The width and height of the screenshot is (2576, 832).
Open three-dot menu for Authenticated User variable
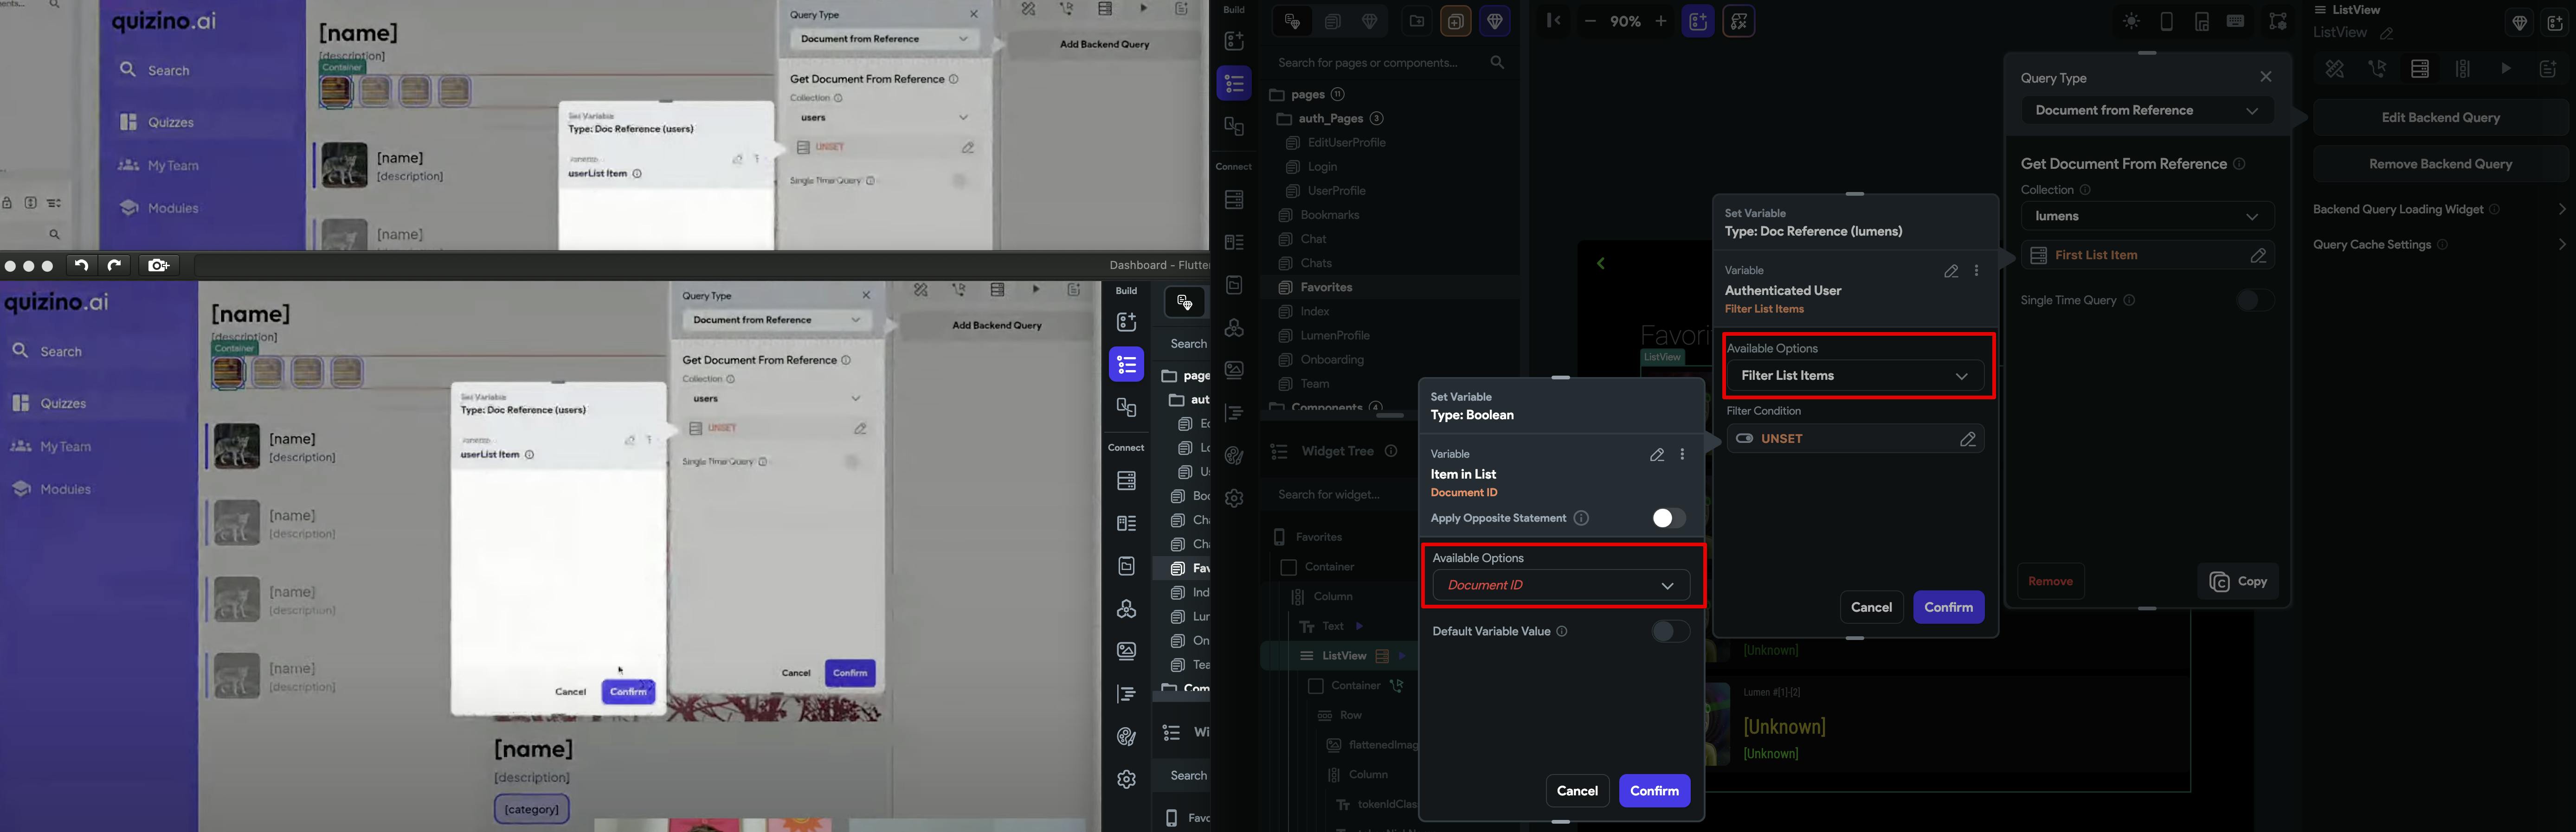1977,271
